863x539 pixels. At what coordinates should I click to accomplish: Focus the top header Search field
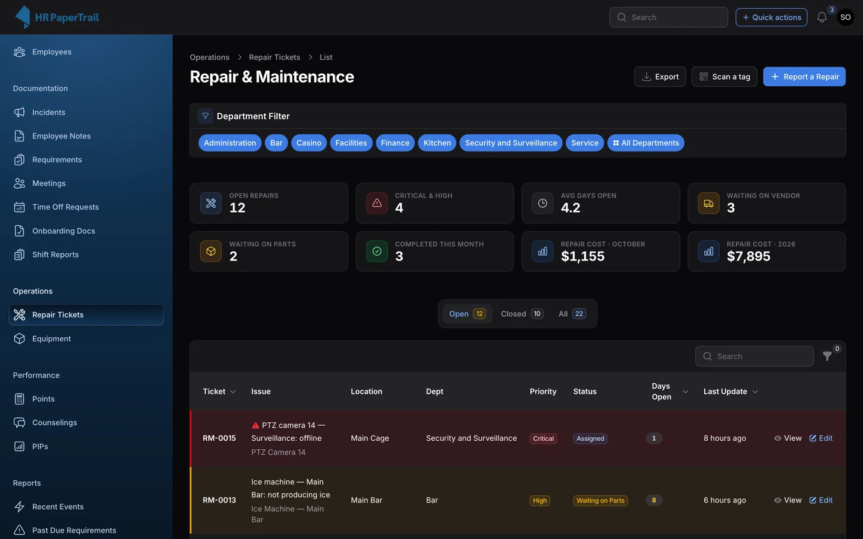pyautogui.click(x=669, y=17)
